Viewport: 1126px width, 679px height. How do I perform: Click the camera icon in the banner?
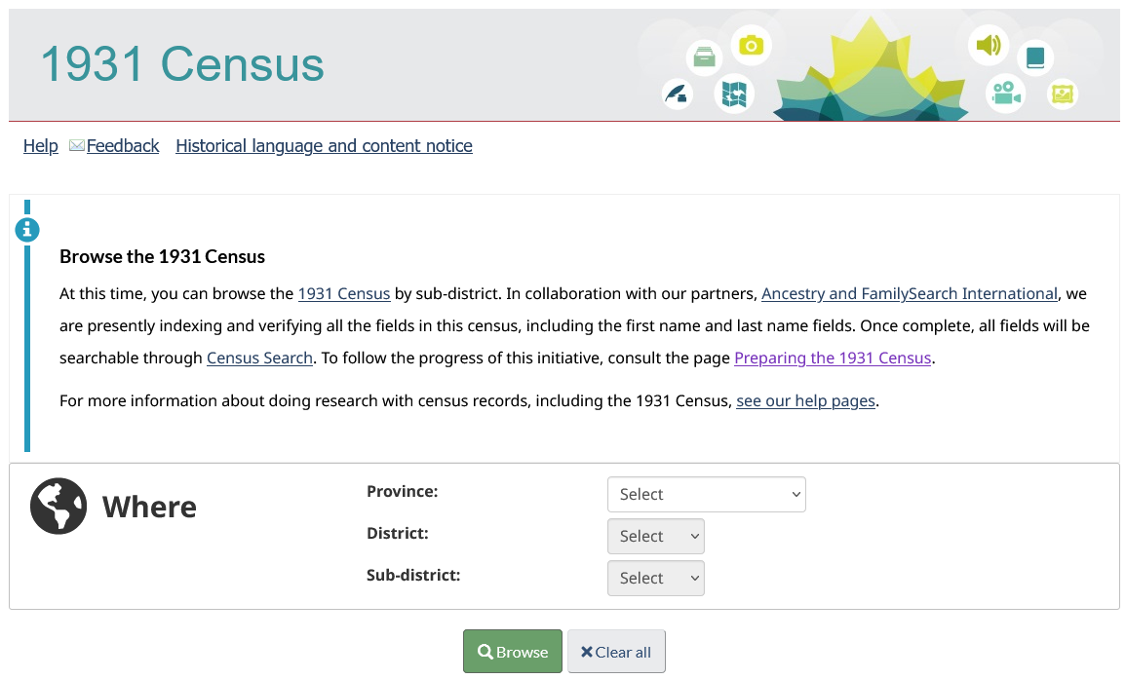pyautogui.click(x=751, y=45)
